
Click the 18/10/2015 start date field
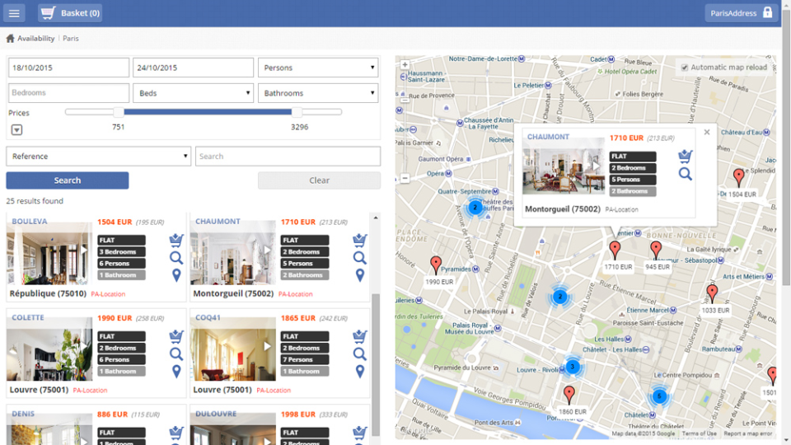click(68, 68)
